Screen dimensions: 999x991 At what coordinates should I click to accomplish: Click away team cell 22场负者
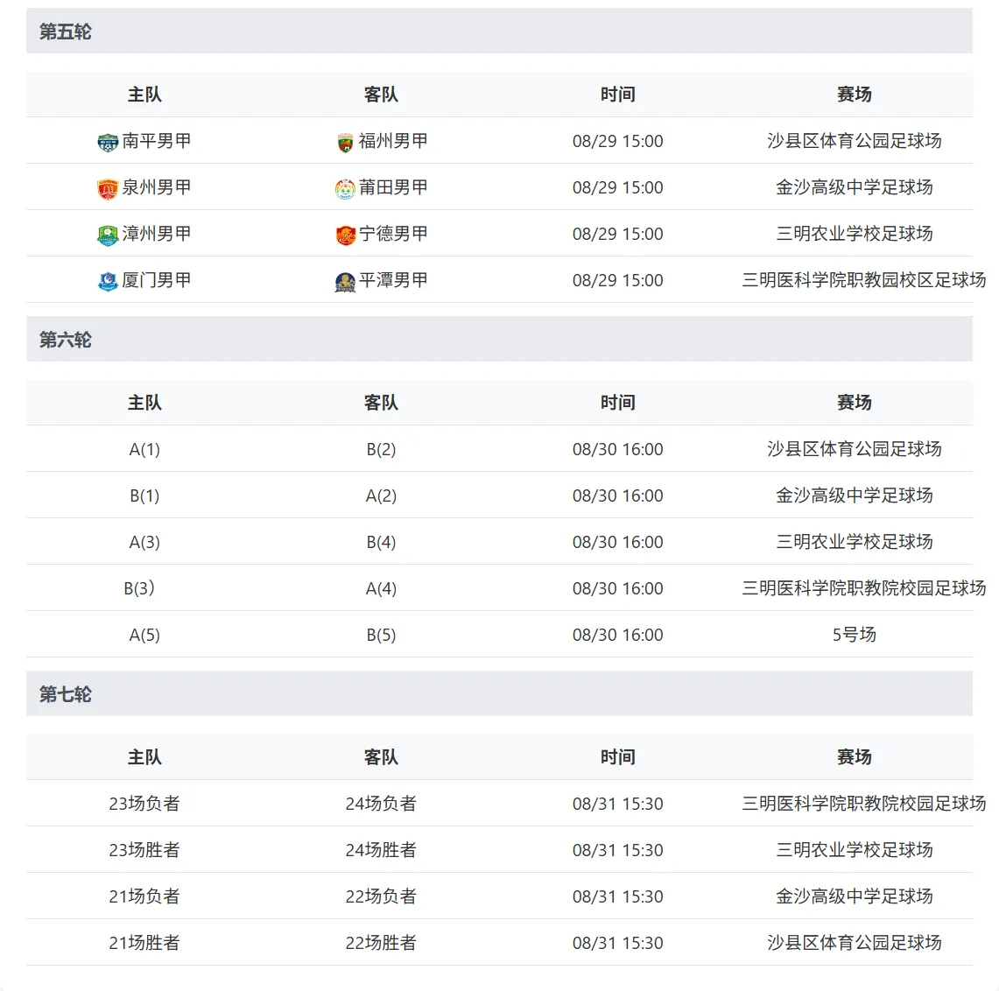click(381, 896)
